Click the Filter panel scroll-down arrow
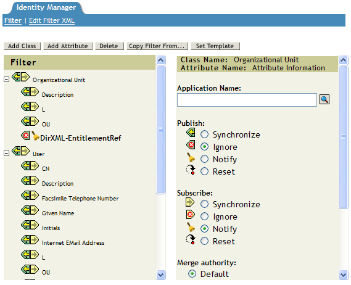The height and width of the screenshot is (285, 351). (161, 275)
